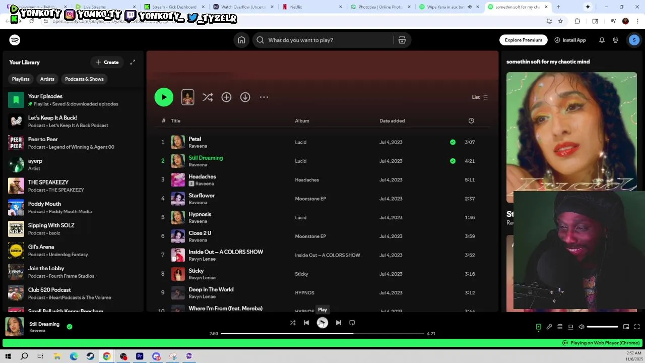Click the duration clock column icon

coord(471,120)
